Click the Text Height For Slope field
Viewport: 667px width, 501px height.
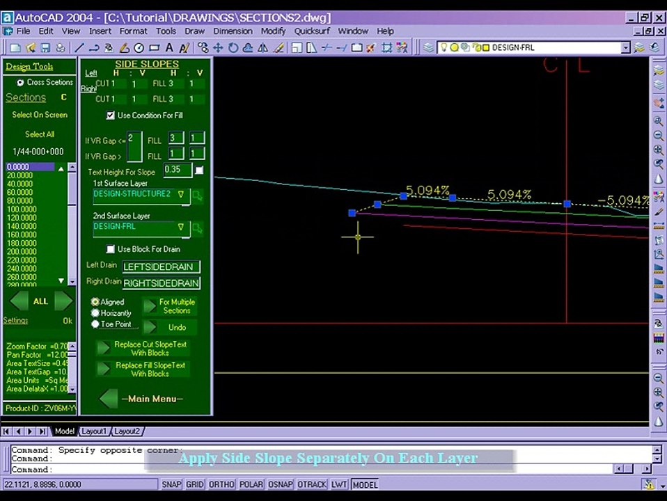click(178, 170)
